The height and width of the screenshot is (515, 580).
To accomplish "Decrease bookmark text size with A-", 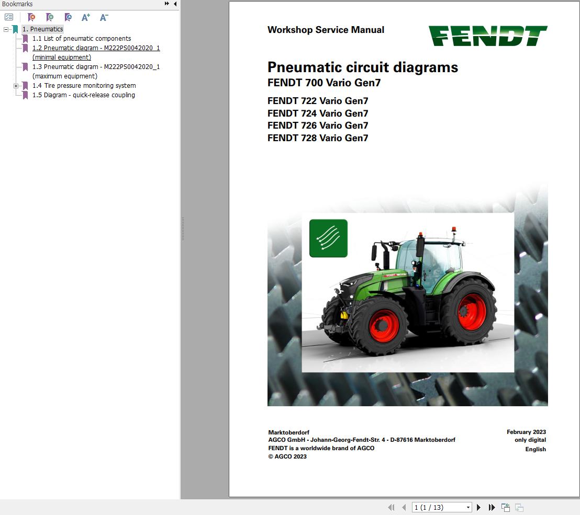I will (x=104, y=17).
